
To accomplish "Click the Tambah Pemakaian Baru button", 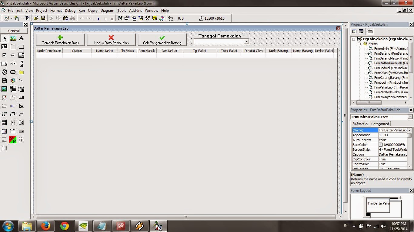I will tap(60, 40).
